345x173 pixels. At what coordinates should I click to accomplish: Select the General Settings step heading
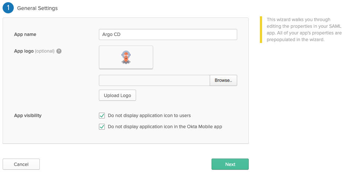tap(37, 8)
